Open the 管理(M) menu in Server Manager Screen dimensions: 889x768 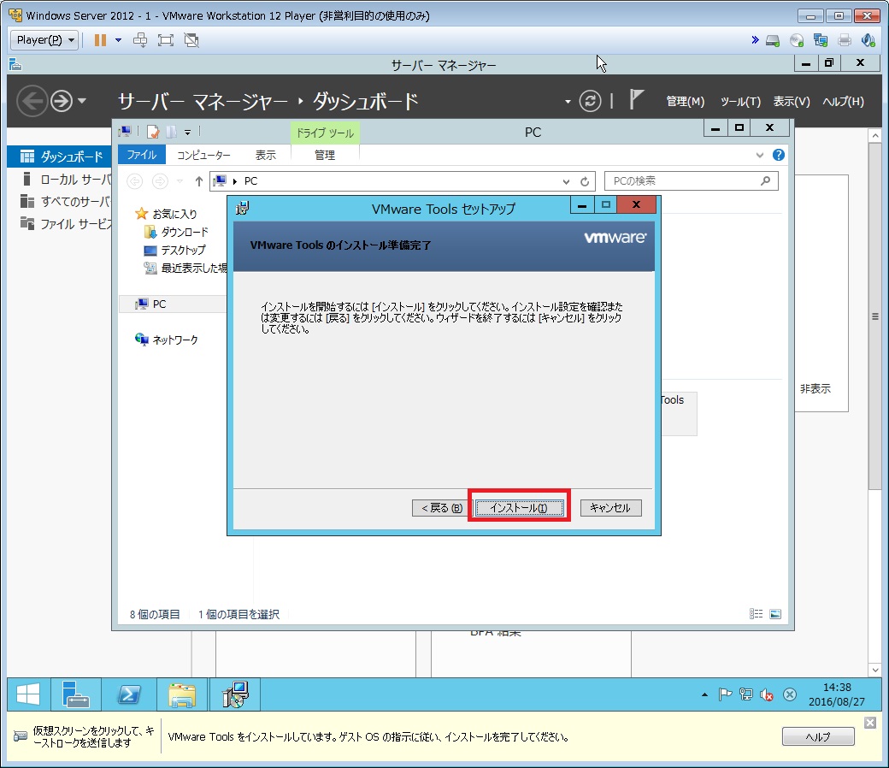tap(685, 102)
